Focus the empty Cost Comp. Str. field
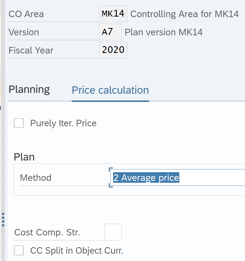 (x=113, y=232)
